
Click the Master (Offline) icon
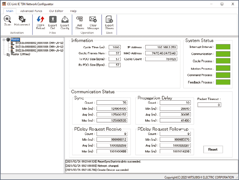click(8, 55)
